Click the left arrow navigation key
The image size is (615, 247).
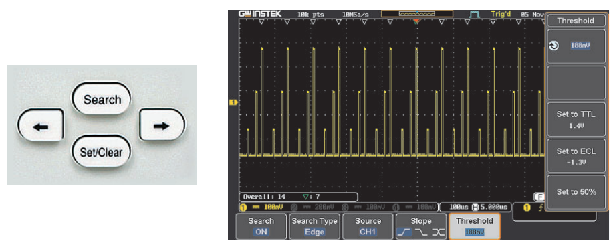click(40, 126)
